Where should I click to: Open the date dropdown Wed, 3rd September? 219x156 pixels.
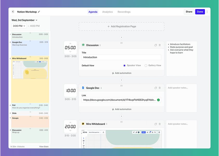click(x=24, y=20)
